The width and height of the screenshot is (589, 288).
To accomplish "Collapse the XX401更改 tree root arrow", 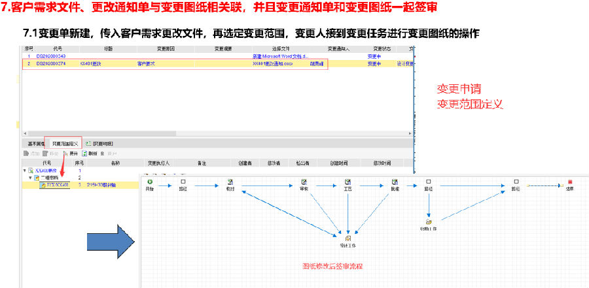I will pyautogui.click(x=25, y=170).
